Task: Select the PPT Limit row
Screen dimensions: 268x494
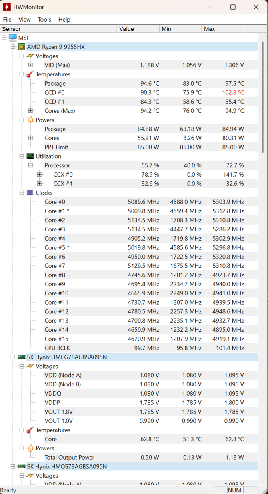Action: (151, 147)
